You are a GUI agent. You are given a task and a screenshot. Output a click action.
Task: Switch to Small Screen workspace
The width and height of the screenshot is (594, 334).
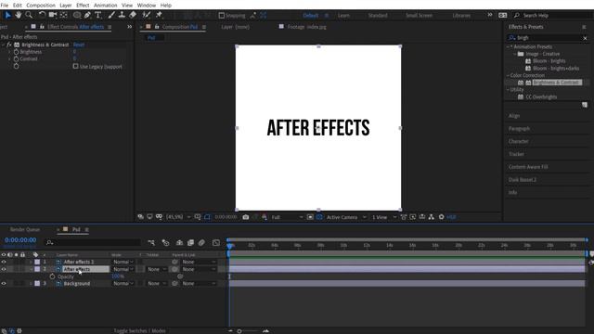coord(419,16)
